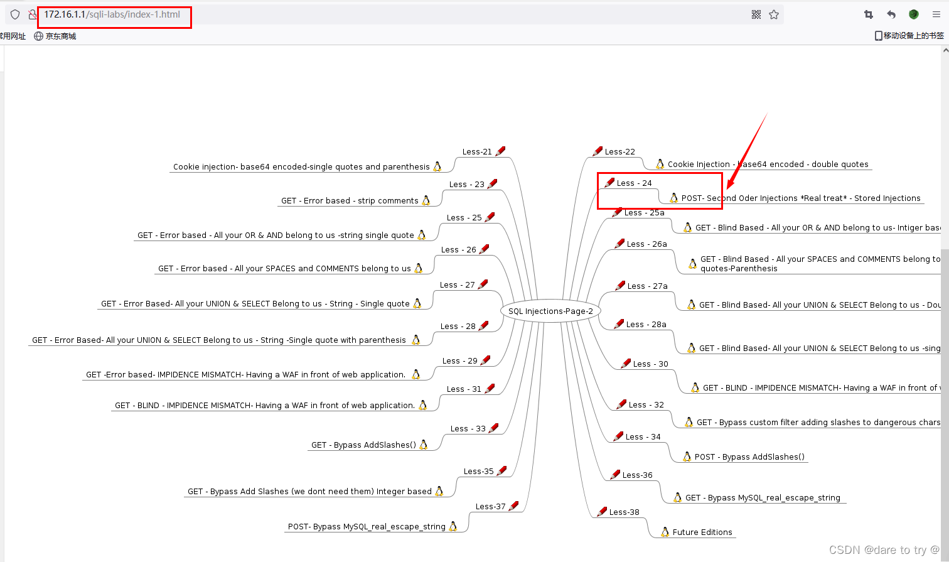Open the Less-21 lesson link

[x=477, y=151]
